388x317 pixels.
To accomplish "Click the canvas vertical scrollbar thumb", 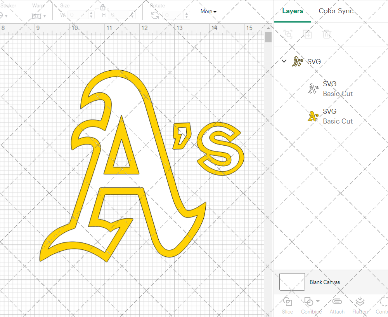I will (268, 37).
